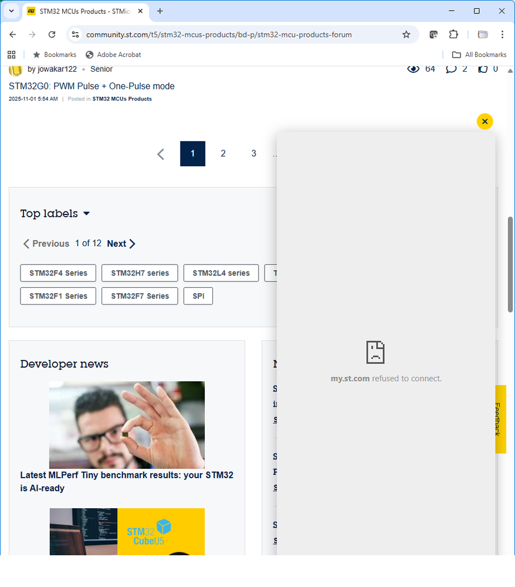Open the All Bookmarks folder
The image size is (515, 587).
(x=479, y=55)
